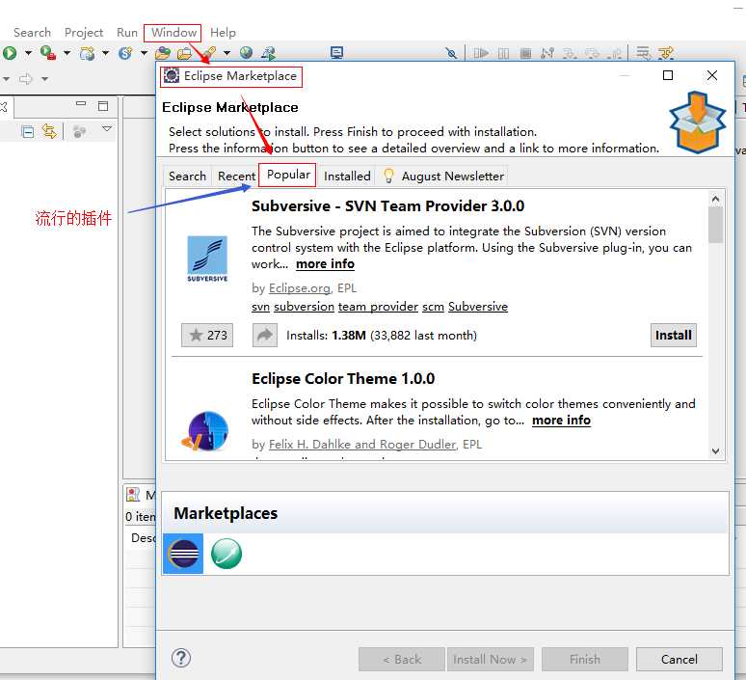This screenshot has height=680, width=746.
Task: Switch to the Recent tab
Action: 236,177
